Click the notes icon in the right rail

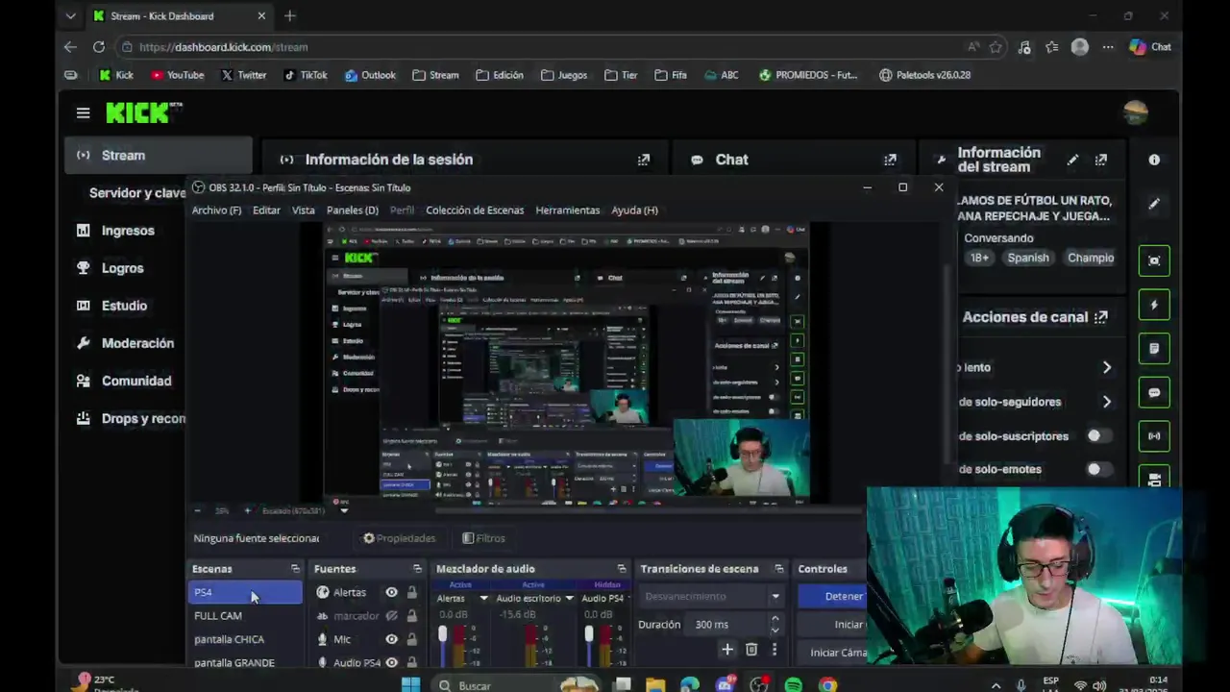[1154, 348]
